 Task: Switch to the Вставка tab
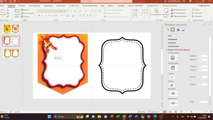pyautogui.click(x=22, y=6)
